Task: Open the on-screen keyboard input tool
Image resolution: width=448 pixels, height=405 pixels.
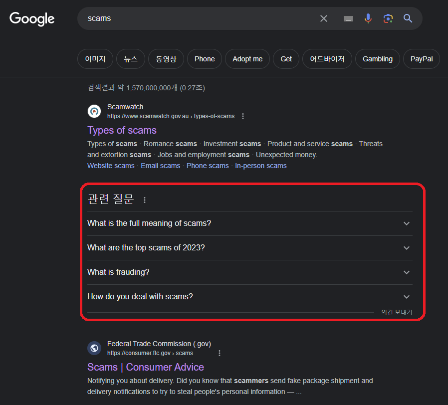Action: coord(348,19)
